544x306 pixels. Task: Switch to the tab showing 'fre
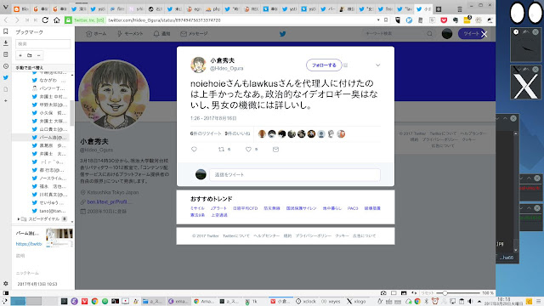click(385, 9)
